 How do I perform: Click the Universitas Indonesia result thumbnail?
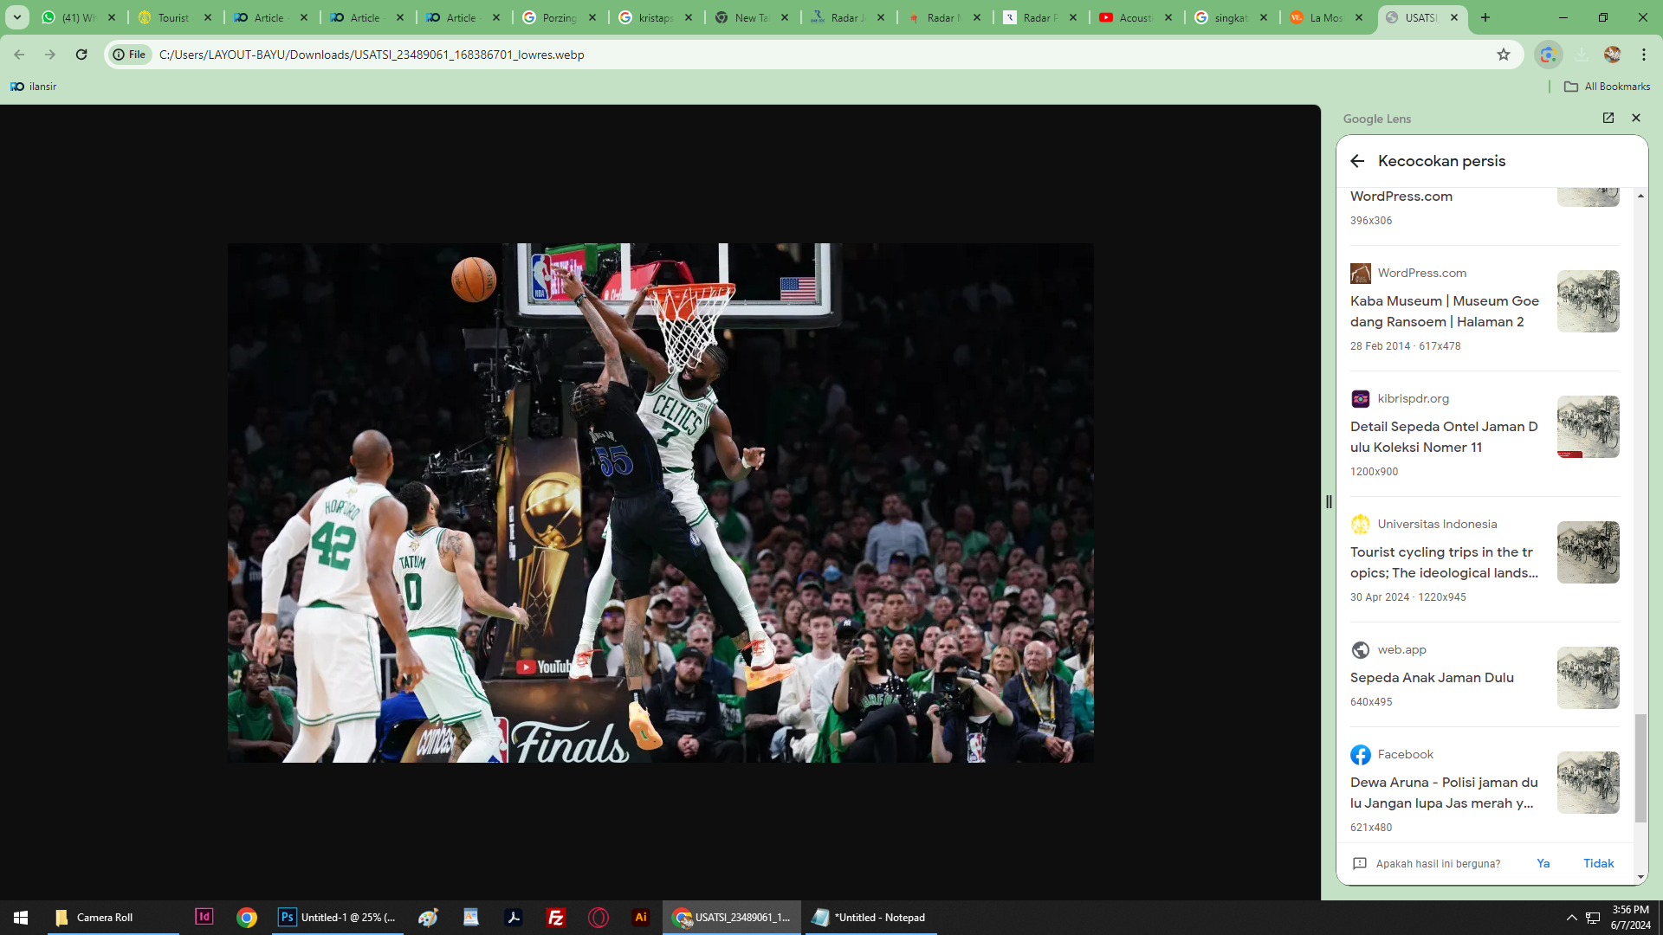coord(1588,552)
